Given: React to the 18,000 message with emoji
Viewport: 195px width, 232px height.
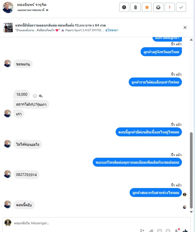Looking at the screenshot, I should 35,96.
